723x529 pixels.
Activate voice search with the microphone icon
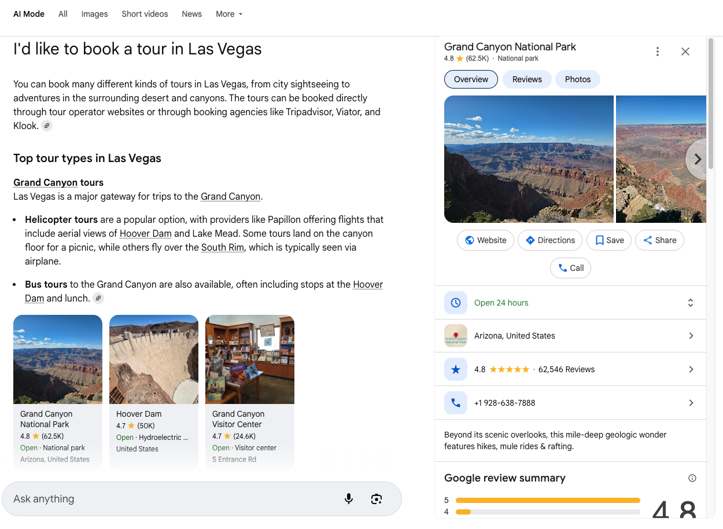pos(349,498)
